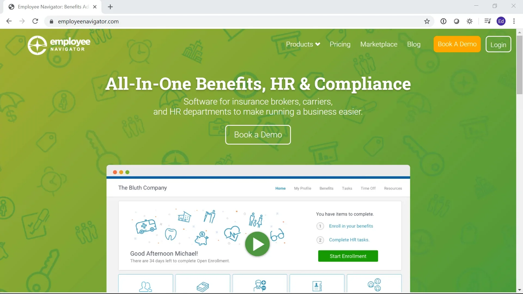The image size is (523, 294).
Task: Click the people icon tile at the bottom
Action: point(145,286)
